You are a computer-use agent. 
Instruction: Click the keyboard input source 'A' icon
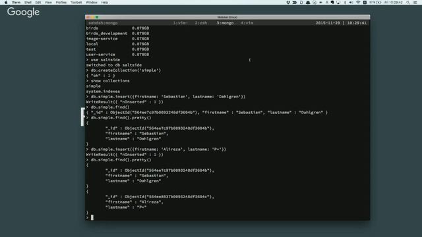point(365,3)
